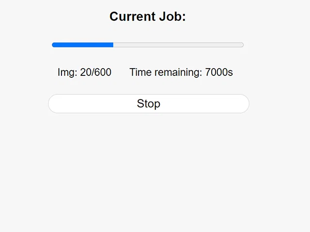Click the "Time remaining:" text
The width and height of the screenshot is (310, 232).
pyautogui.click(x=166, y=72)
